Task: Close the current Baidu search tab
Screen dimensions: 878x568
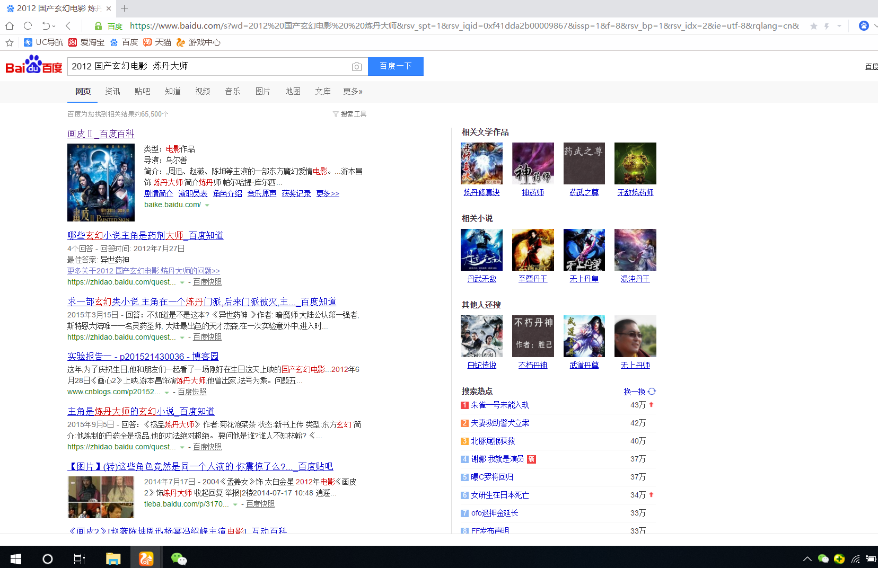Action: pyautogui.click(x=109, y=8)
